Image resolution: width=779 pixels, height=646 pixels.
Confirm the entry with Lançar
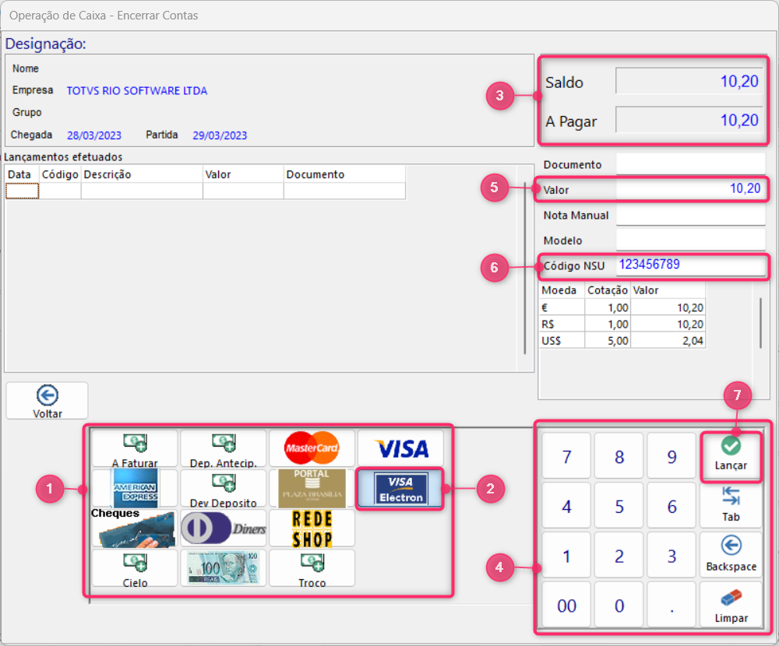731,456
